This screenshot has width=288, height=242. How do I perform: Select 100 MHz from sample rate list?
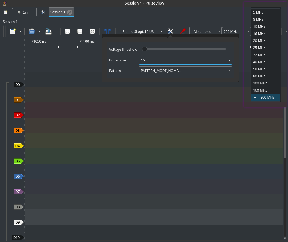click(260, 83)
